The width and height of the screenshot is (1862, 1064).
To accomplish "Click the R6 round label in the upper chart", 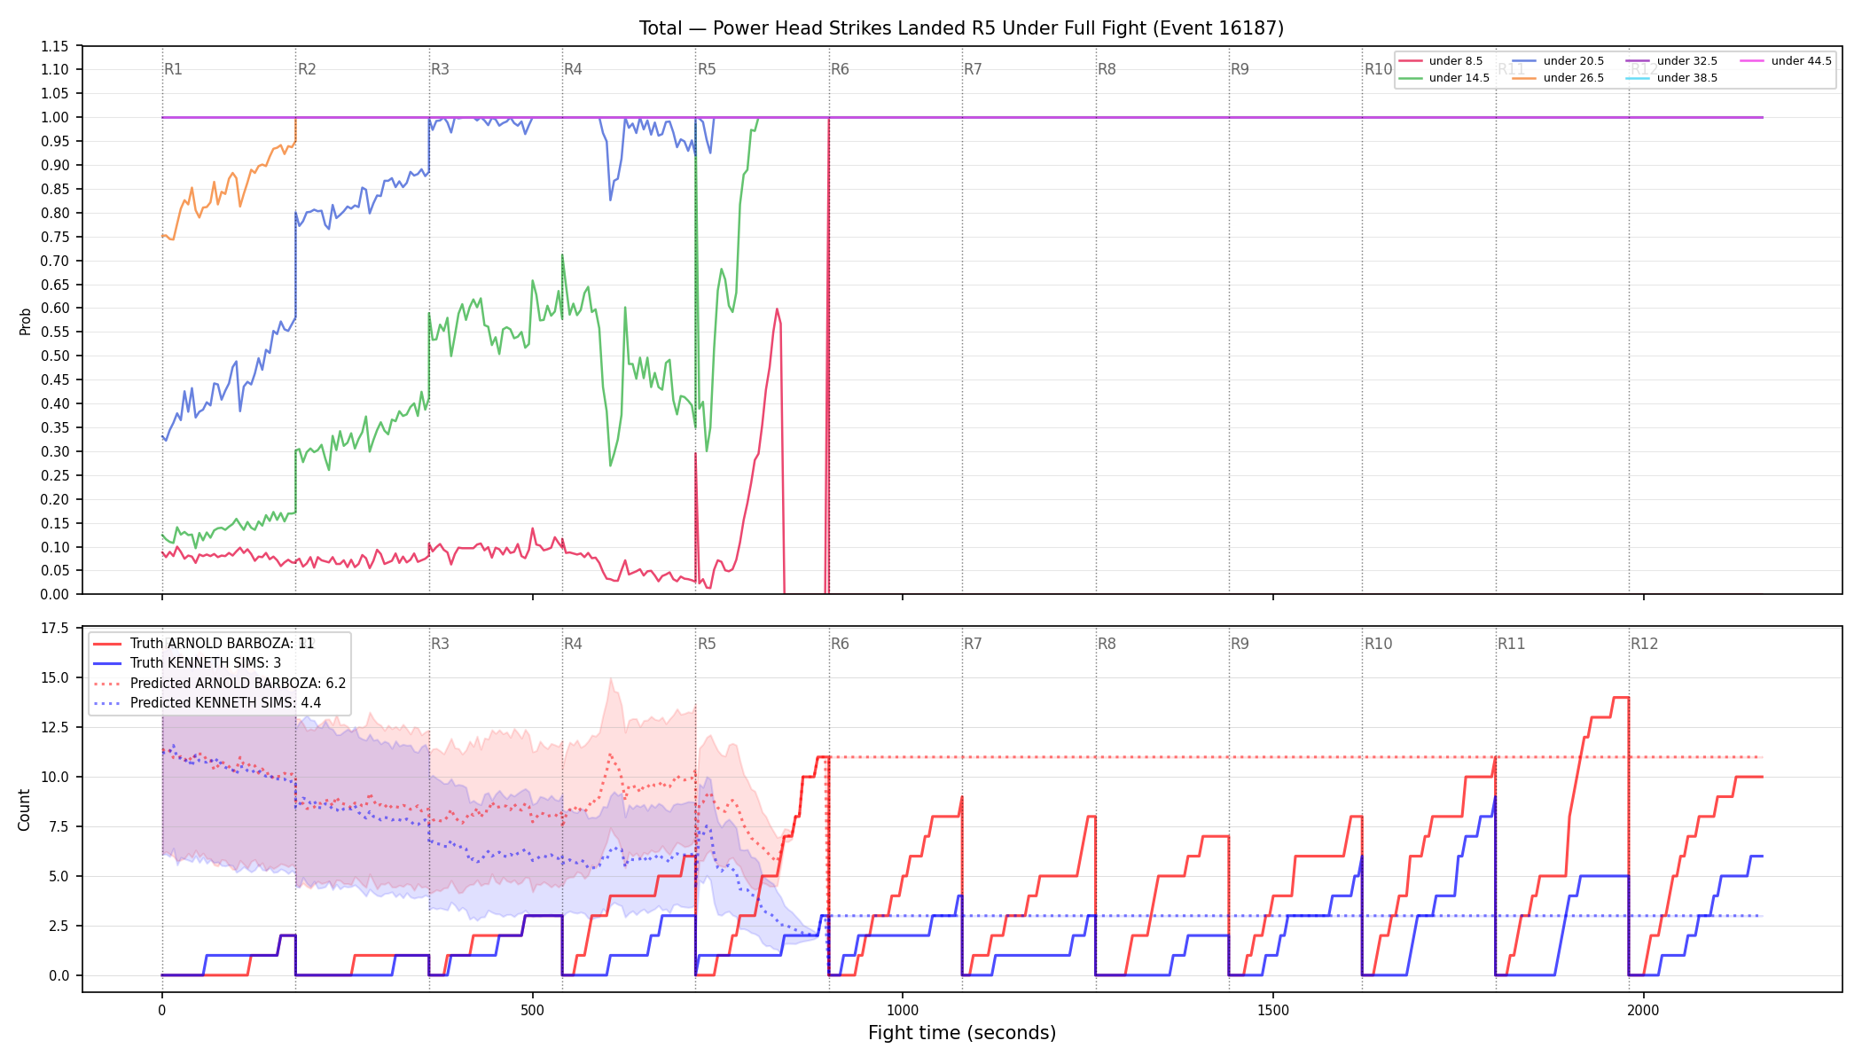I will point(840,69).
